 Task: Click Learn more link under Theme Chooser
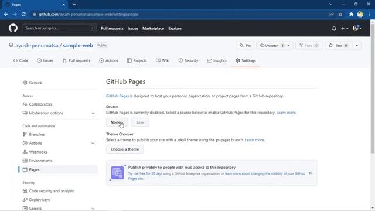(254, 140)
